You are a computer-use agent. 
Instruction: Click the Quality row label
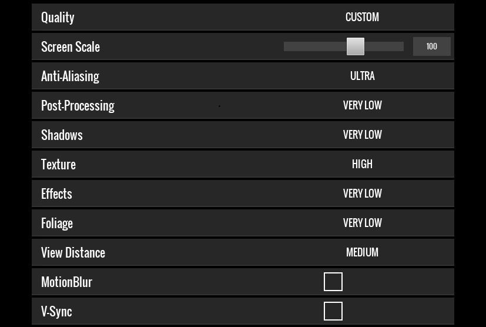point(58,17)
